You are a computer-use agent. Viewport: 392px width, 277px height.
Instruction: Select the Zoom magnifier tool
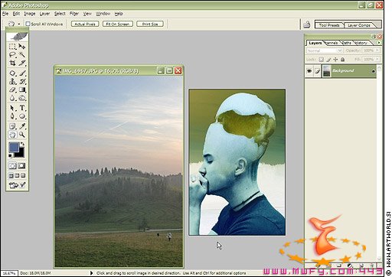(22, 135)
